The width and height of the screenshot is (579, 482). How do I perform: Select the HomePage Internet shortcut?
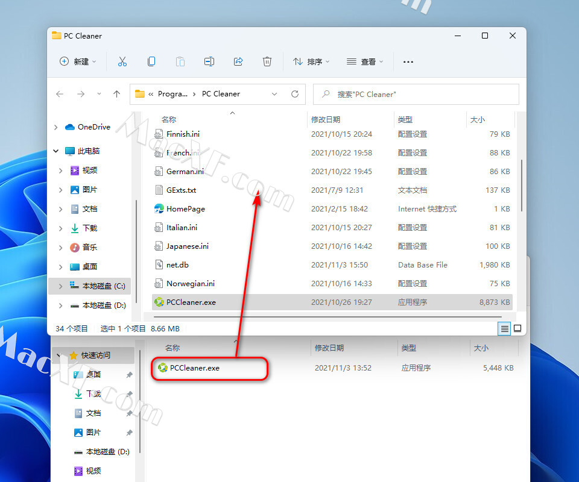(332, 208)
